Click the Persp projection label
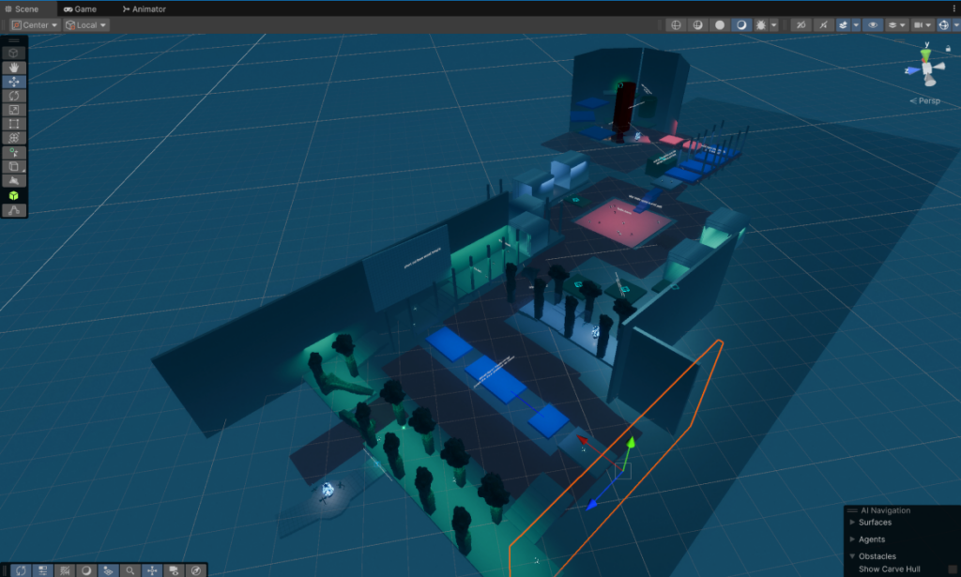This screenshot has height=577, width=961. click(x=925, y=101)
